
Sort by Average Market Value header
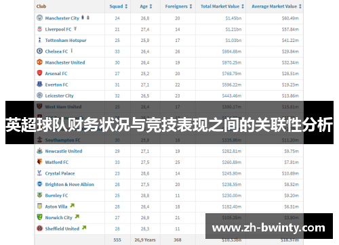tap(277, 6)
